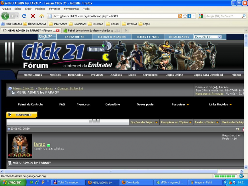
Task: Open the Histórico menu
Action: pos(40,9)
